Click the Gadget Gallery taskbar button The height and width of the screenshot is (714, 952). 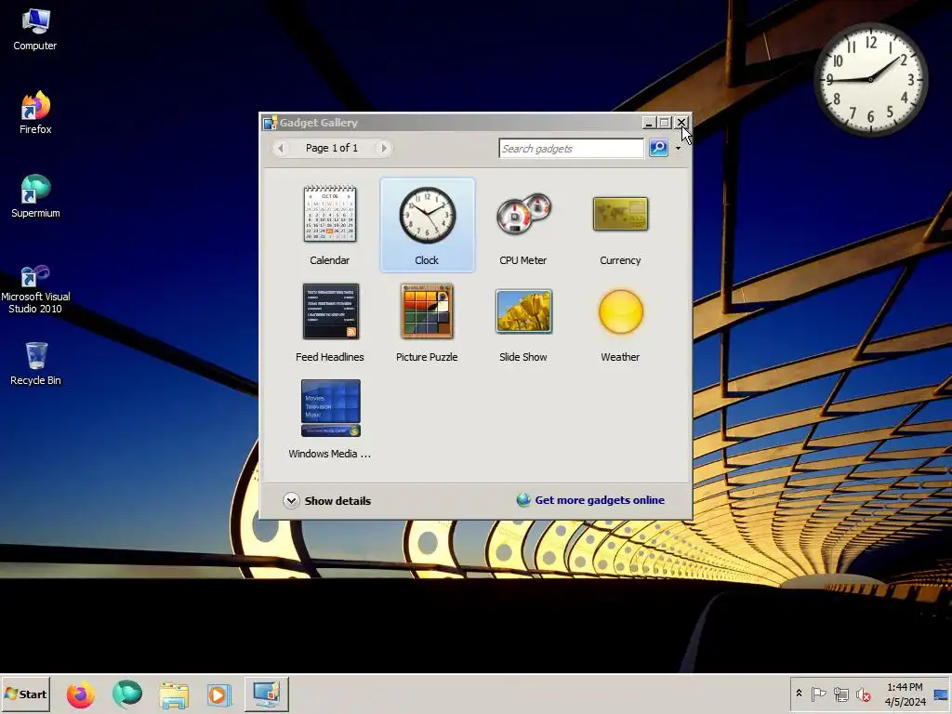click(x=267, y=694)
